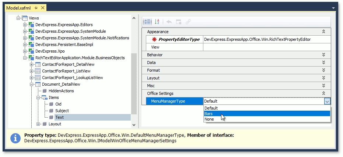The image size is (343, 157).
Task: Click the empty View property value field
Action: pyautogui.click(x=267, y=47)
